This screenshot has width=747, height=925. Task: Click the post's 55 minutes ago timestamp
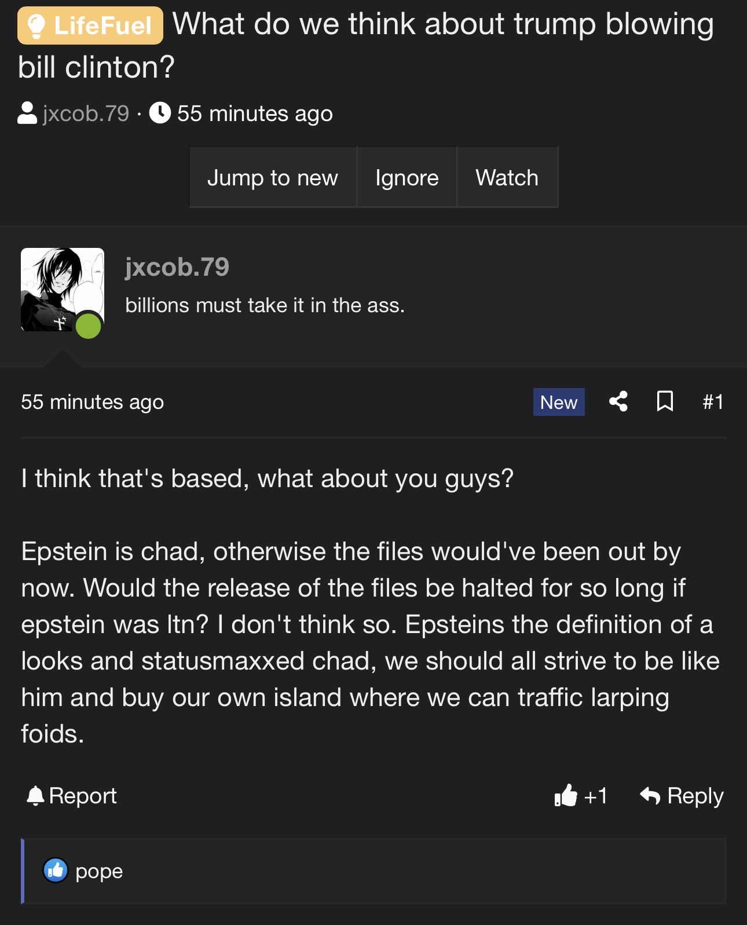tap(92, 401)
